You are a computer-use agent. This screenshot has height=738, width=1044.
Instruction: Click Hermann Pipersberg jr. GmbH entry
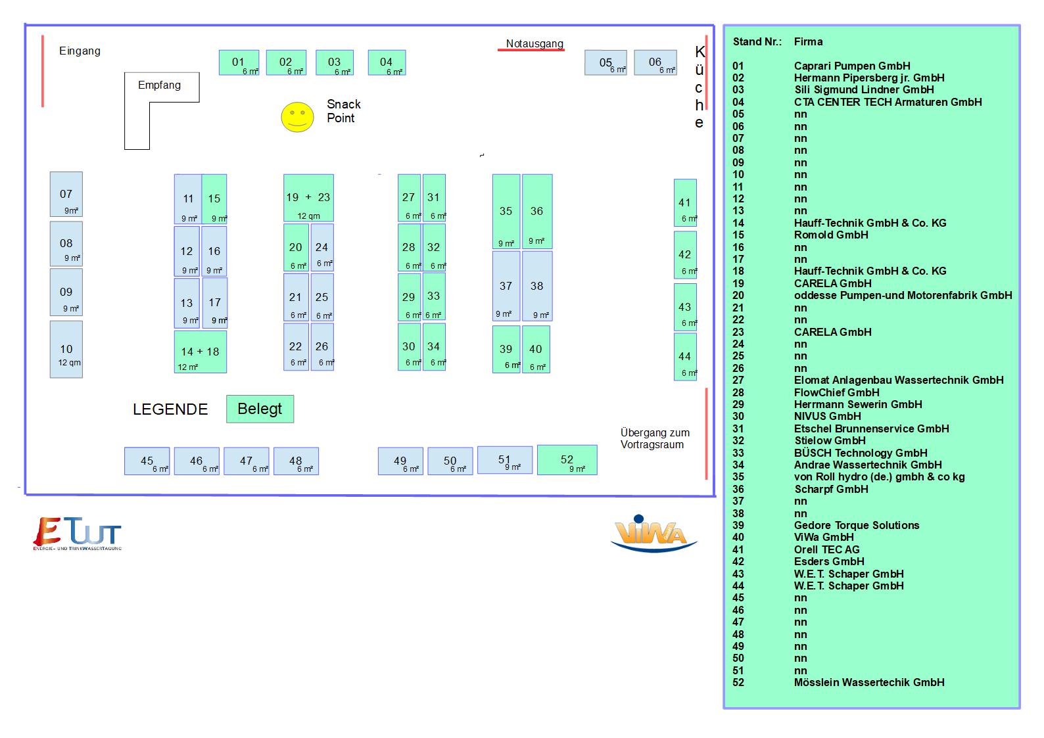pos(869,78)
